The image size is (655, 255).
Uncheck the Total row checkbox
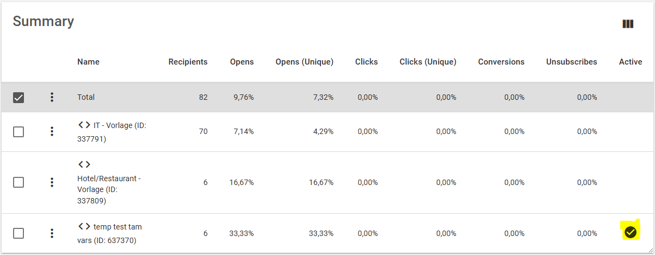18,97
